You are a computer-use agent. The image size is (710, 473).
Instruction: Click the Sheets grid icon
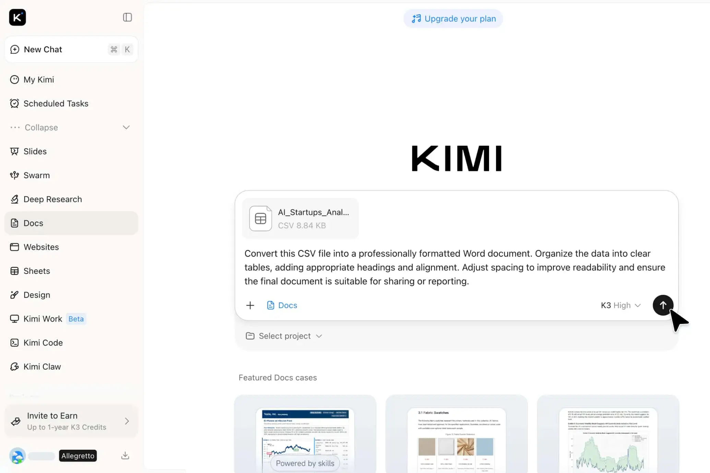tap(14, 271)
